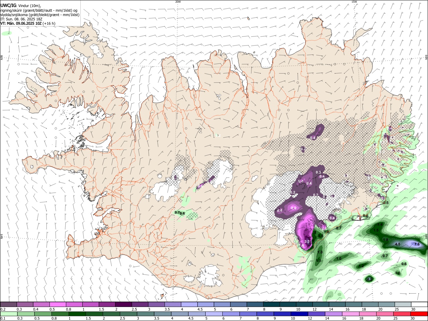The width and height of the screenshot is (428, 321).
Task: Click the lavender 14–16 rain legend swatch
Action: pos(334,314)
